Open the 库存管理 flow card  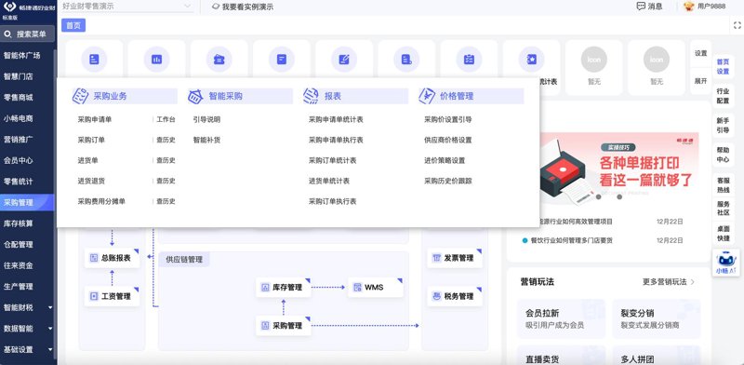tap(284, 287)
